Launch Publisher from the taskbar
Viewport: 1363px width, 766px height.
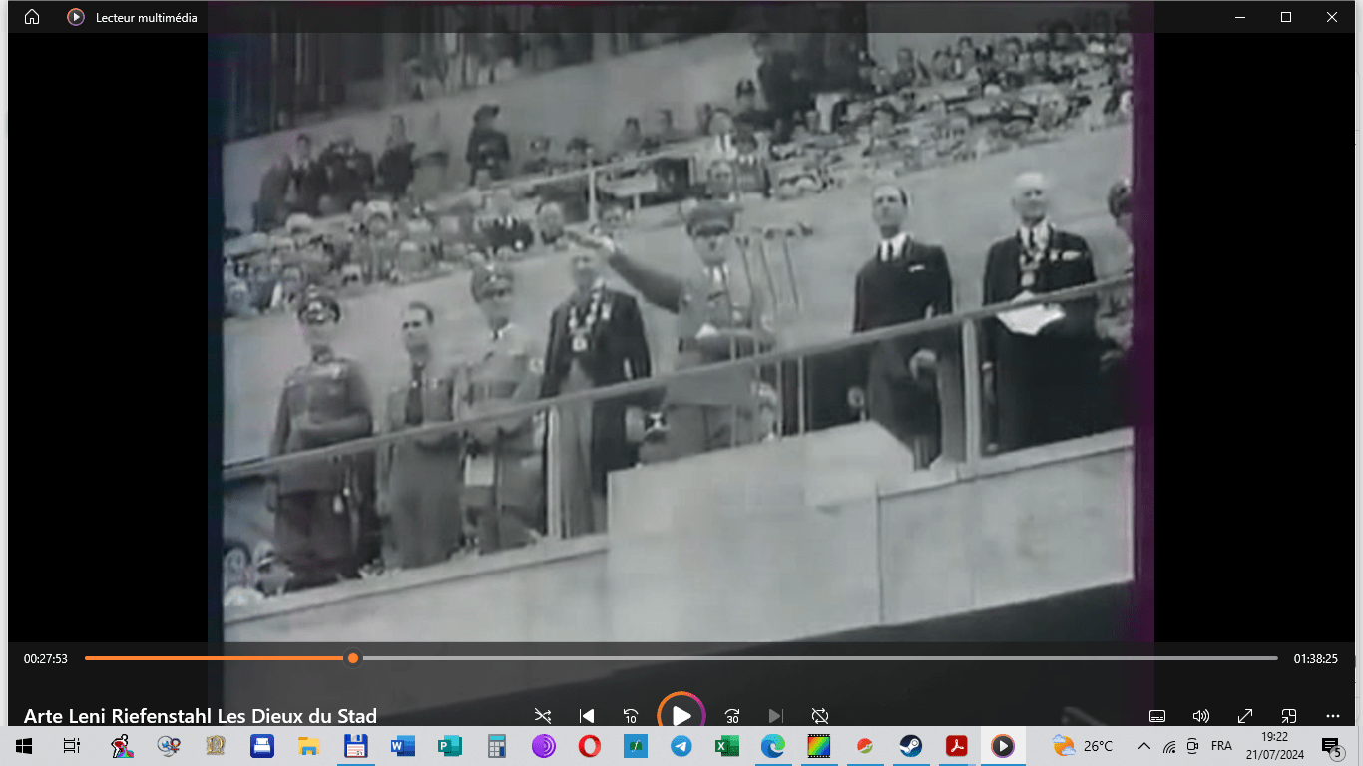(x=449, y=745)
